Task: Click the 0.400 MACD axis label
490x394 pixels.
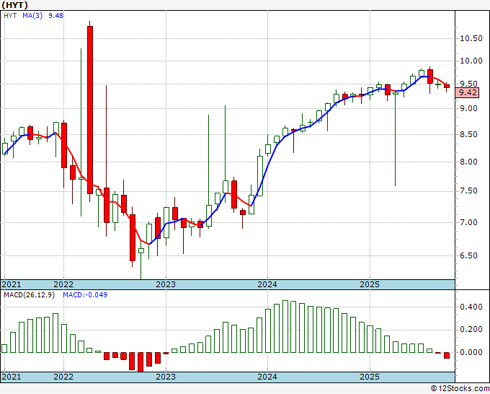Action: pos(471,307)
